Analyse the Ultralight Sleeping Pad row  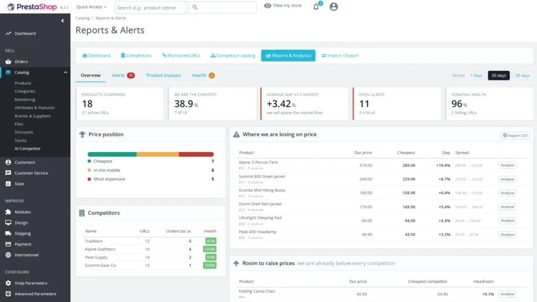(x=507, y=221)
